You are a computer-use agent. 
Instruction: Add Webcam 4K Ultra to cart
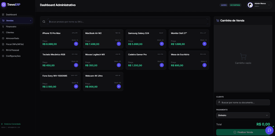click(119, 86)
